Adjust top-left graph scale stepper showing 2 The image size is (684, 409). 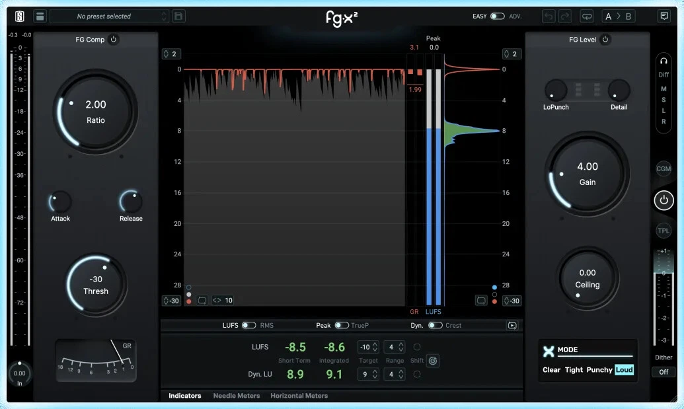click(x=171, y=54)
